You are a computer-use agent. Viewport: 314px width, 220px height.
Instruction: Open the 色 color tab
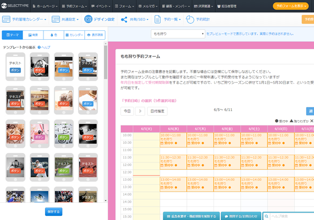(54, 35)
